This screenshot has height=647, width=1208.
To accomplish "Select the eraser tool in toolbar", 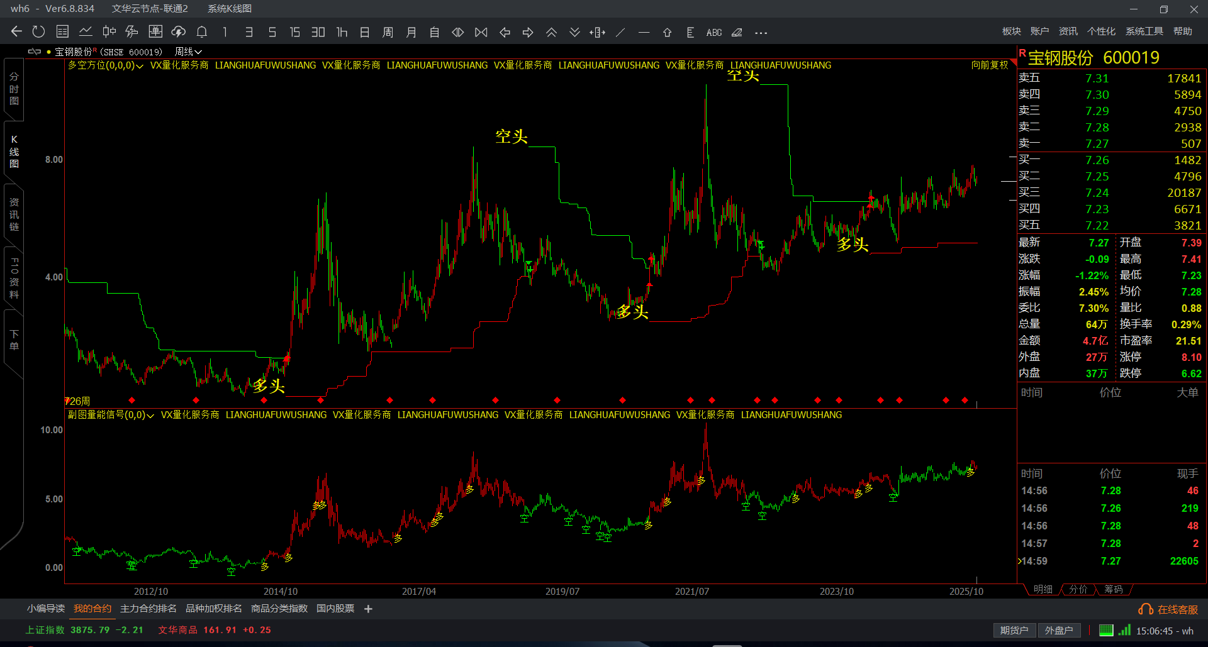I will [737, 33].
